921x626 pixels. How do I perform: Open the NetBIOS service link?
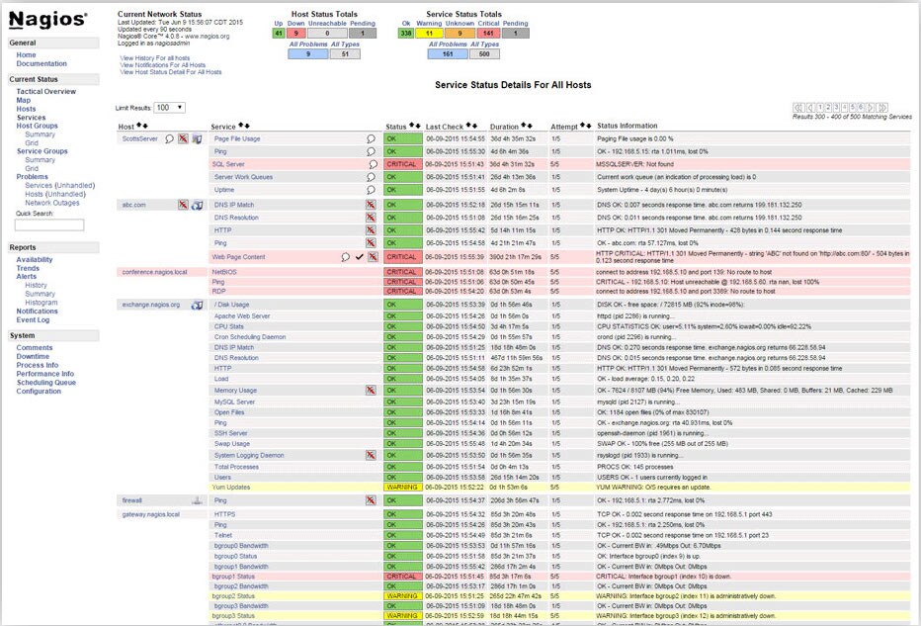point(224,272)
